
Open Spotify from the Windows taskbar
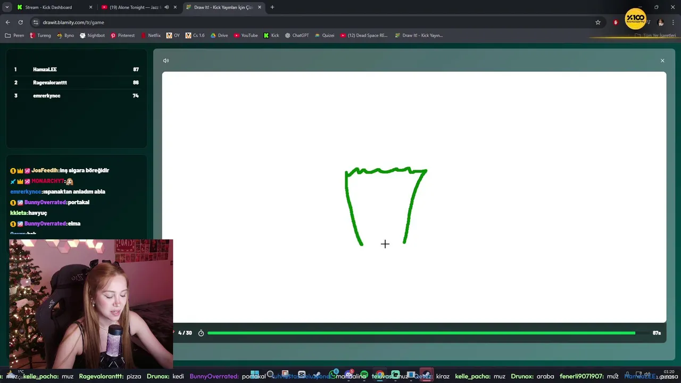tap(364, 375)
